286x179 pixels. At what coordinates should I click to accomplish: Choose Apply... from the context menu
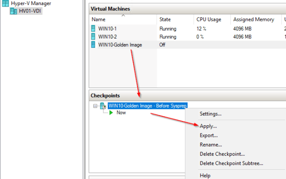pos(208,126)
